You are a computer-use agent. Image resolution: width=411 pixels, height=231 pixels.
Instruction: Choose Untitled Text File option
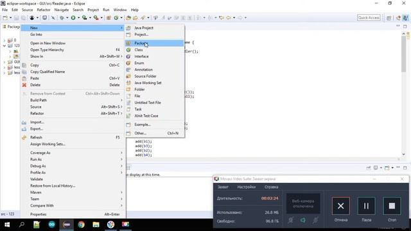click(154, 103)
